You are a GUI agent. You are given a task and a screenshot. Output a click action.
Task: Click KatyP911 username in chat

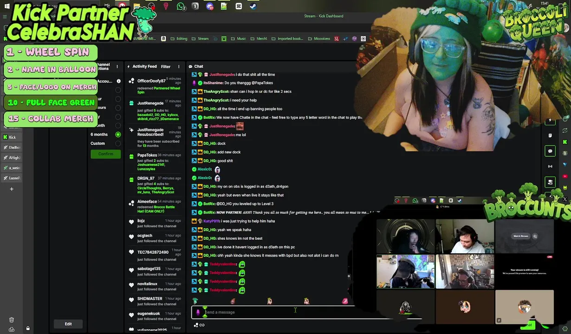[211, 221]
